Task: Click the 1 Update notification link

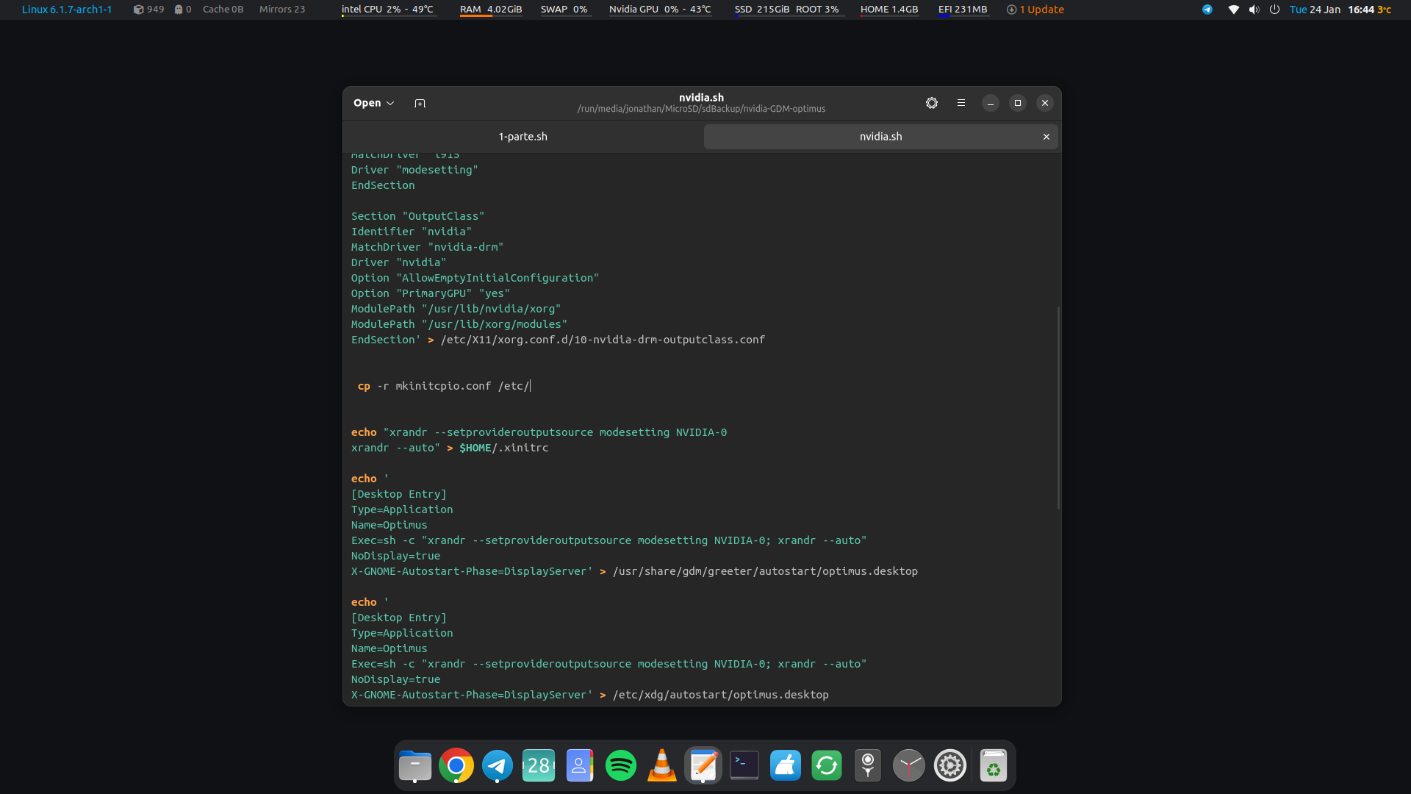Action: click(x=1035, y=10)
